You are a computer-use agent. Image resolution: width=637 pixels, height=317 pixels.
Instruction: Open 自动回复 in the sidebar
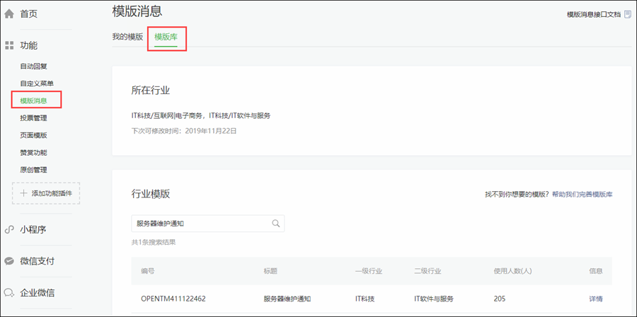click(x=33, y=67)
